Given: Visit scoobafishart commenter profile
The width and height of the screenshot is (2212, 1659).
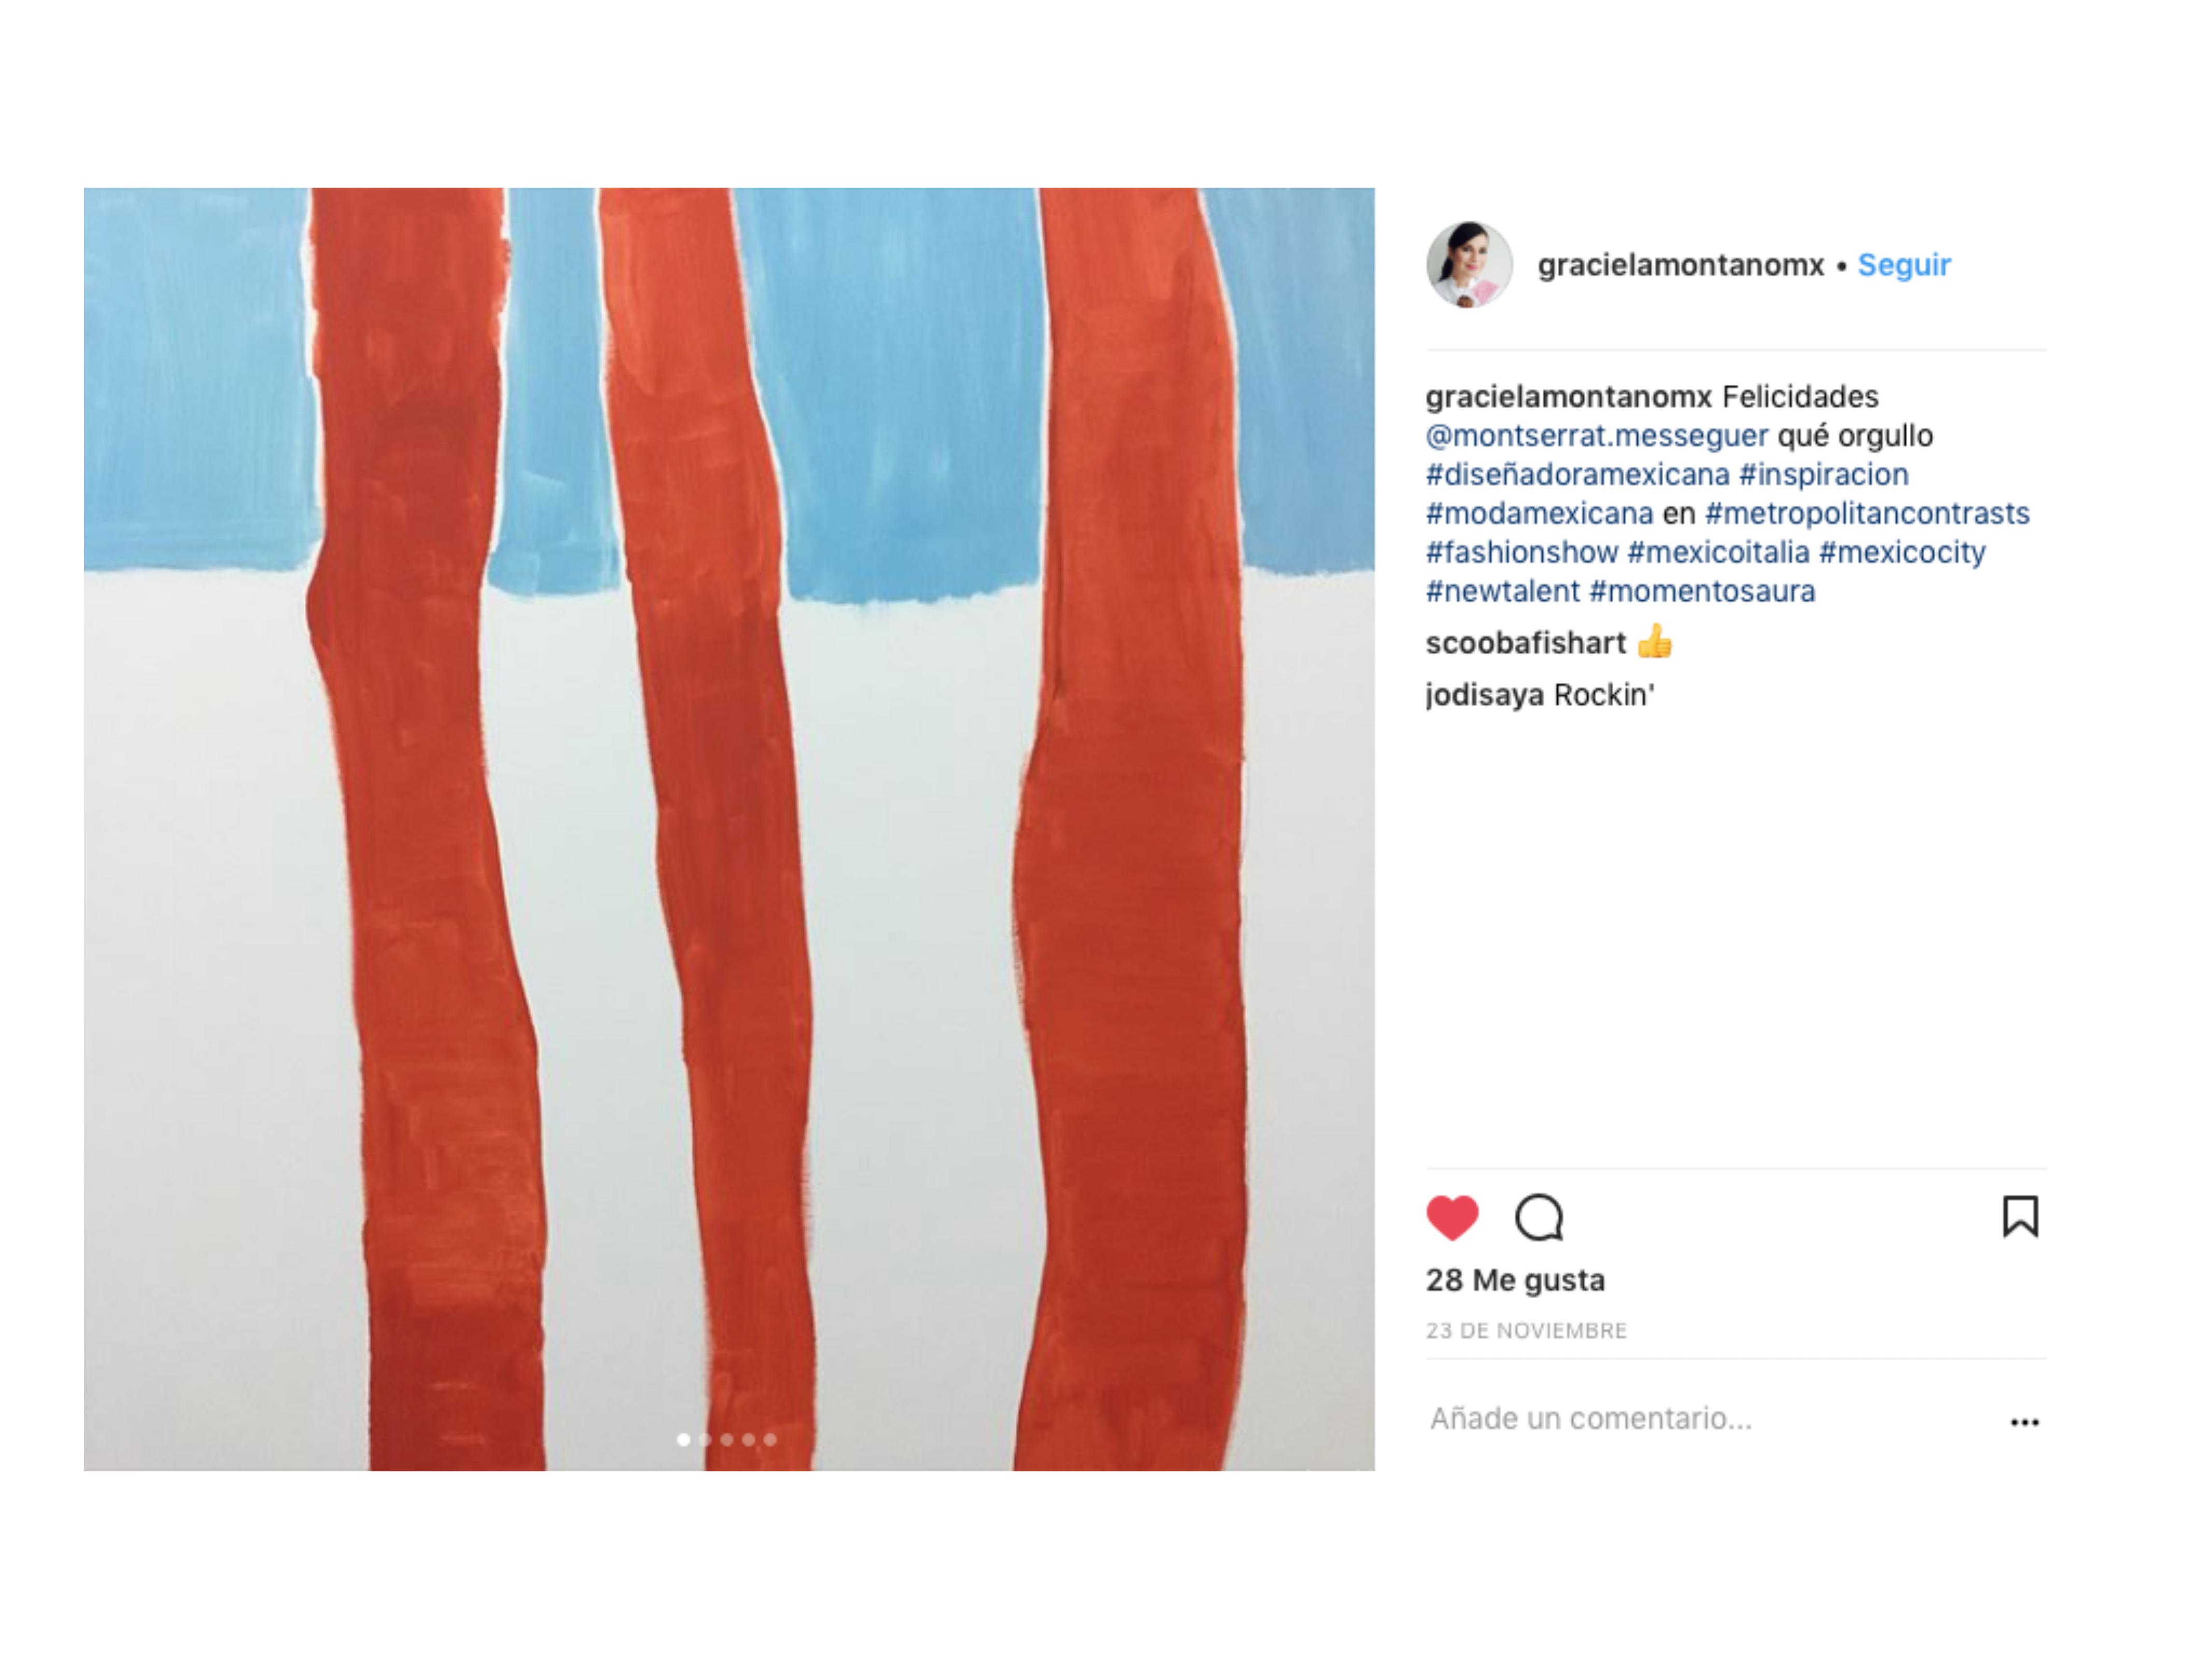Looking at the screenshot, I should pyautogui.click(x=1526, y=643).
